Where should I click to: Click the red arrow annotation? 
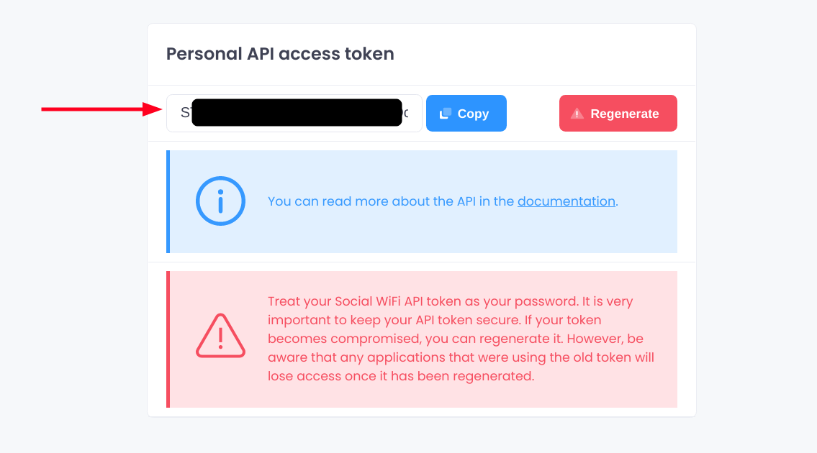click(x=101, y=109)
